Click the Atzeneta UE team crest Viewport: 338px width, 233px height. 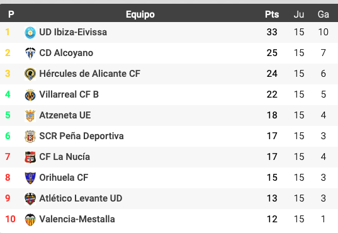coord(30,115)
